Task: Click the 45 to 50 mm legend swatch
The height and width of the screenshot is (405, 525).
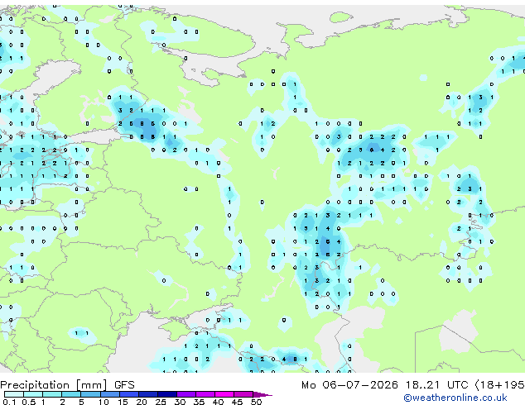Action: [x=243, y=394]
